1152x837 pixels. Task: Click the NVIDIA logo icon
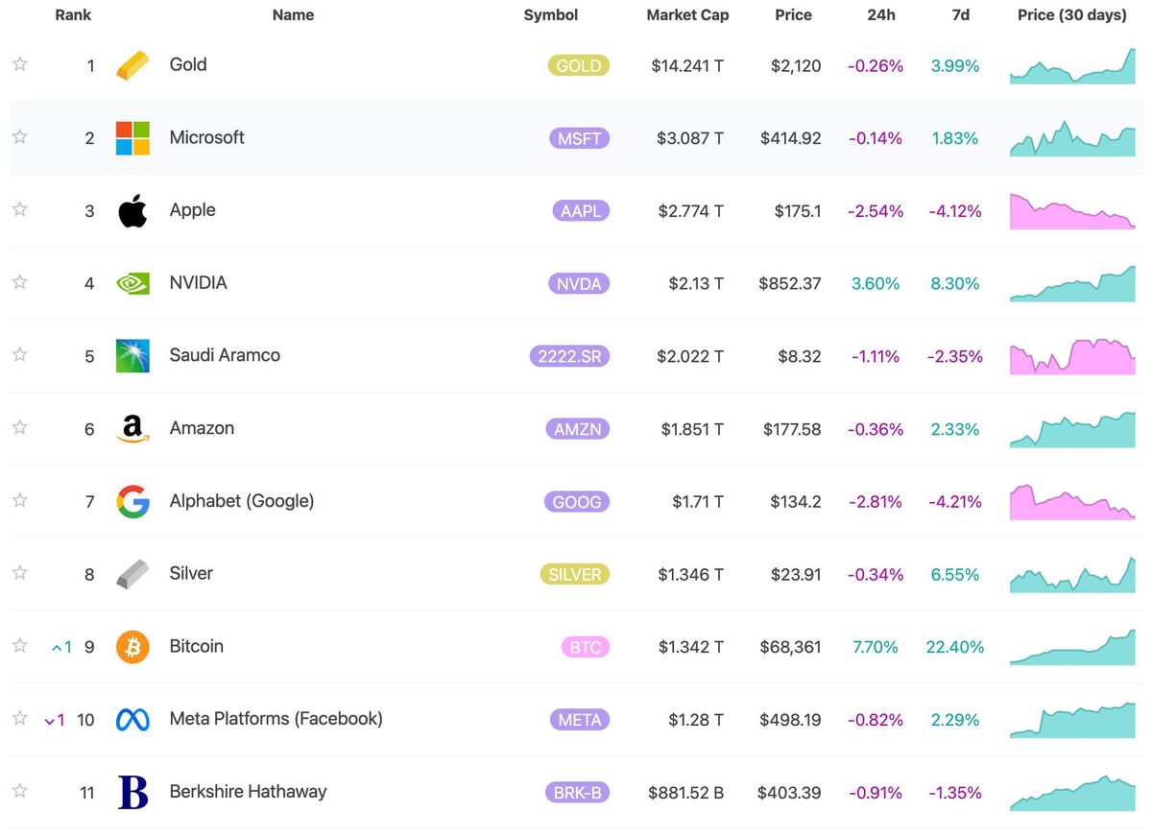[132, 283]
